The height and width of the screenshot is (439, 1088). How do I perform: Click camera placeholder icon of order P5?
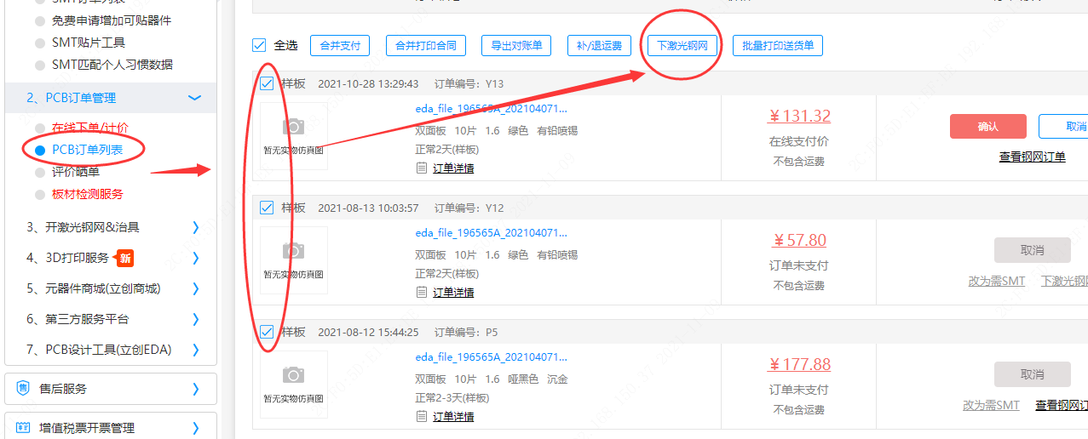click(293, 375)
